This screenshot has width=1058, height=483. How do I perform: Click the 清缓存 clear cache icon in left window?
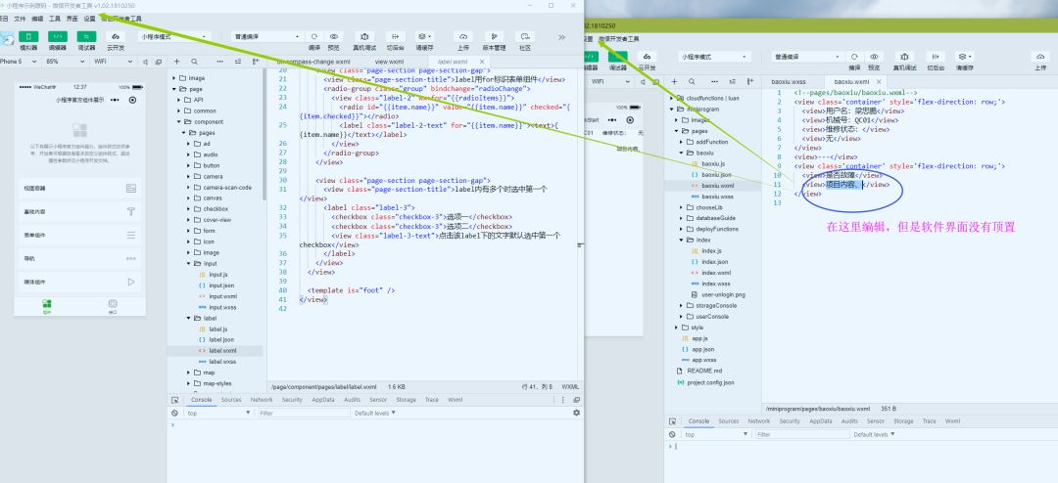point(424,36)
